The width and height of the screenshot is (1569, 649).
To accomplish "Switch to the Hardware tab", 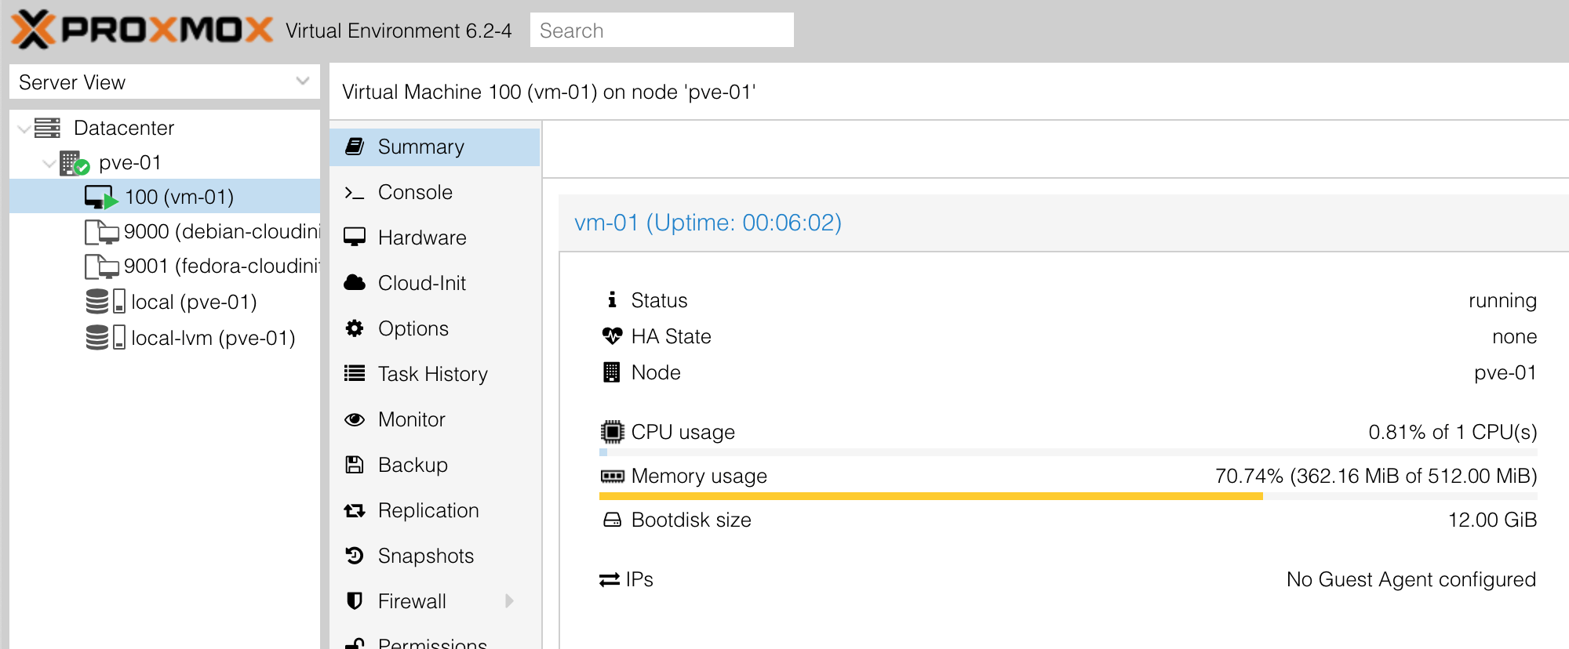I will (x=435, y=237).
